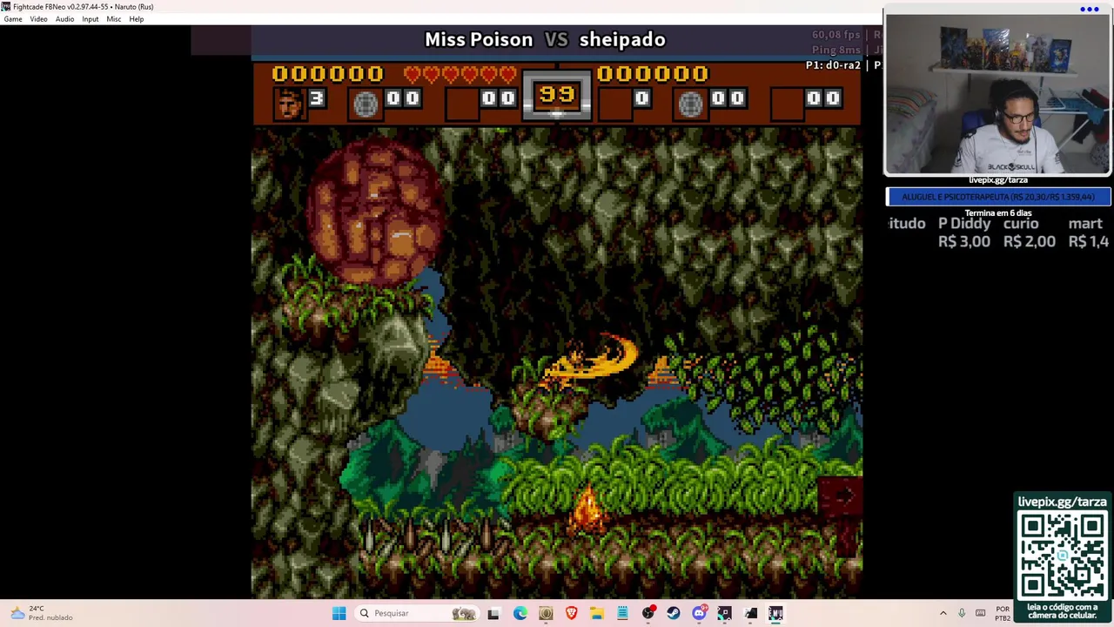This screenshot has width=1114, height=627.
Task: Click the curio R$ 2,00 donation
Action: point(1030,233)
